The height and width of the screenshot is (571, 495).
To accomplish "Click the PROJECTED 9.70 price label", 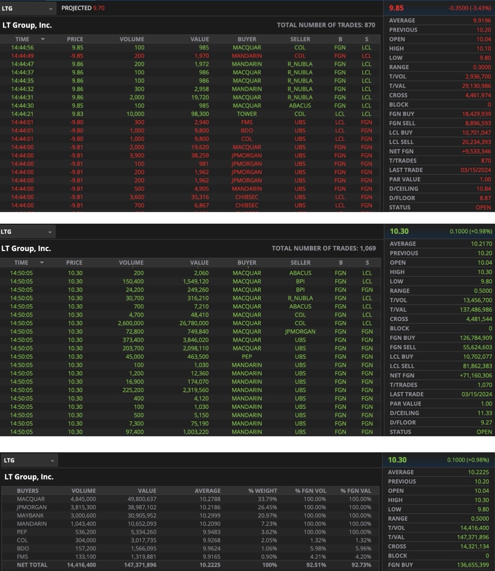I will (x=83, y=8).
